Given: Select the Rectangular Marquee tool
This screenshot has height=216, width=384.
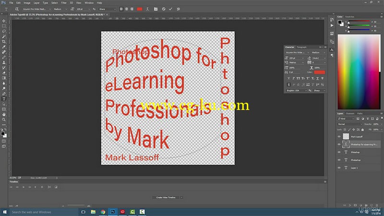Looking at the screenshot, I should (4, 26).
